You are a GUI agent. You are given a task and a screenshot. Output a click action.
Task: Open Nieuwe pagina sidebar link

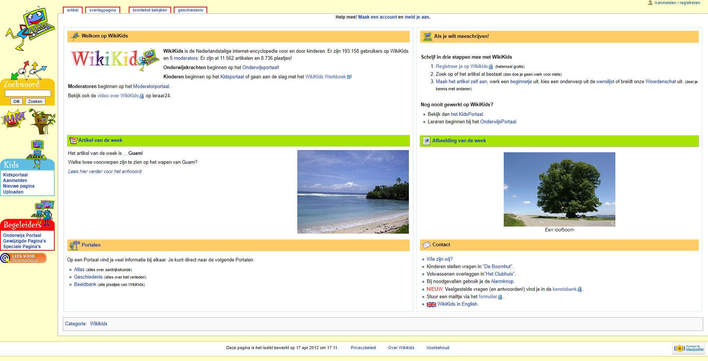(x=19, y=186)
